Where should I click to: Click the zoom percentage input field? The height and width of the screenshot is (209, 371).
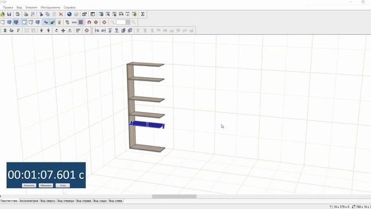121,22
